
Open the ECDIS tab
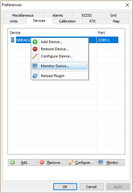tap(87, 15)
